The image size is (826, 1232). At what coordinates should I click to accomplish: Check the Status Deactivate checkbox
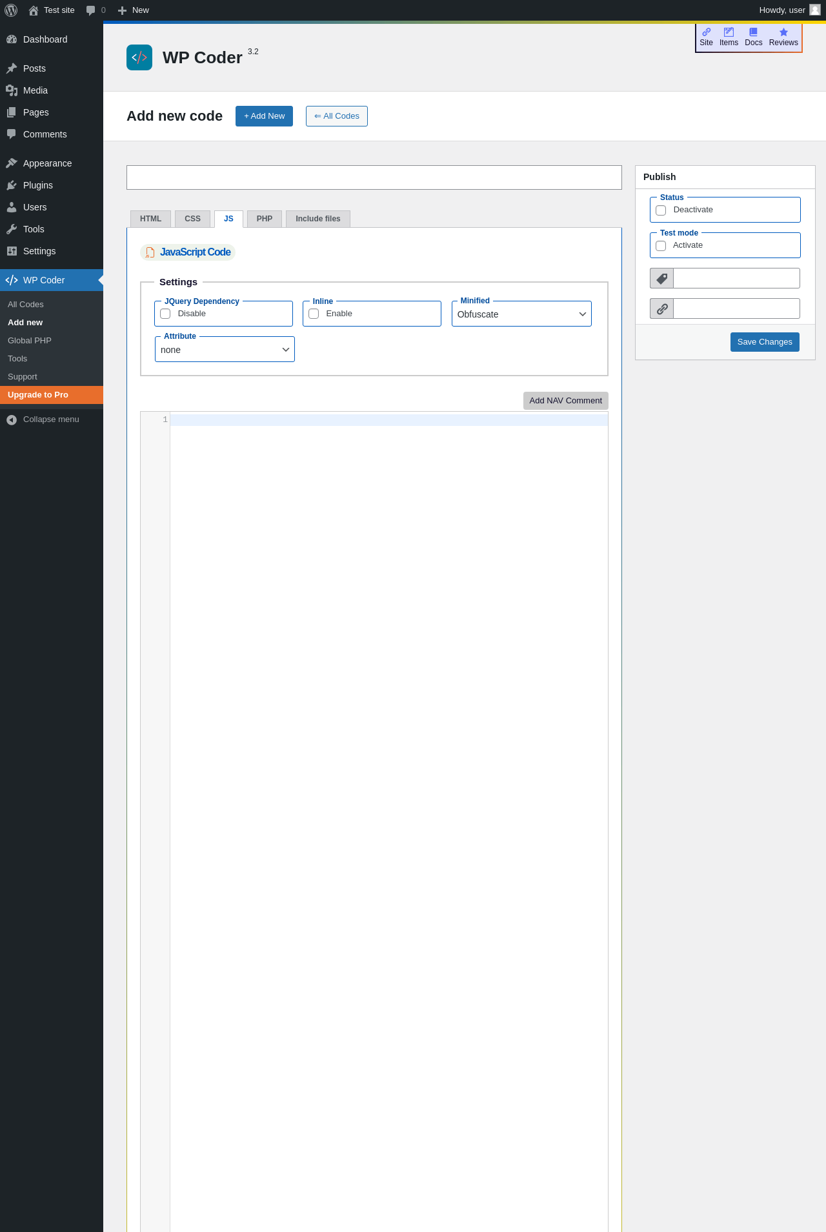click(661, 210)
